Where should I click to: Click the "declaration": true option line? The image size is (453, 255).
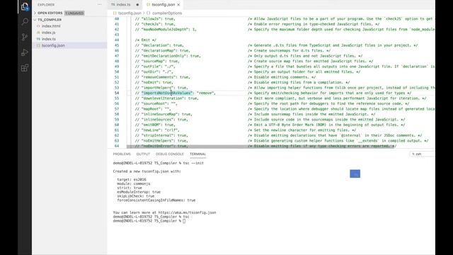click(x=159, y=45)
